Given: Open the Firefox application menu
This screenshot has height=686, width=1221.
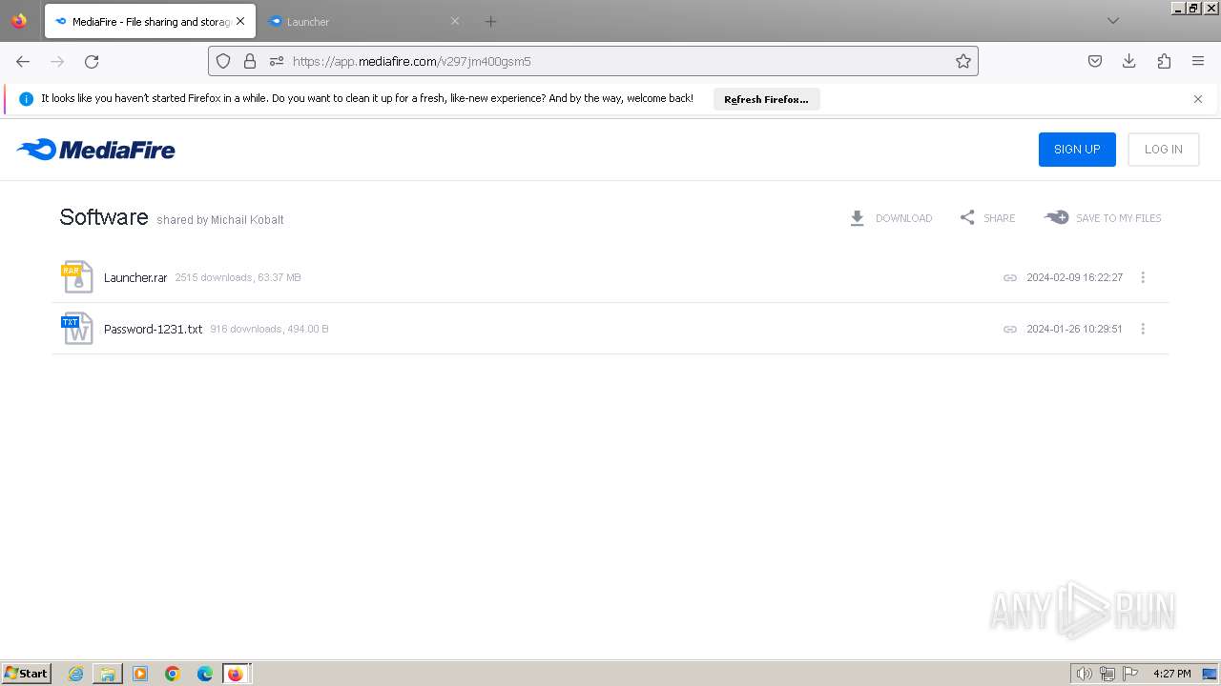Looking at the screenshot, I should point(1198,61).
